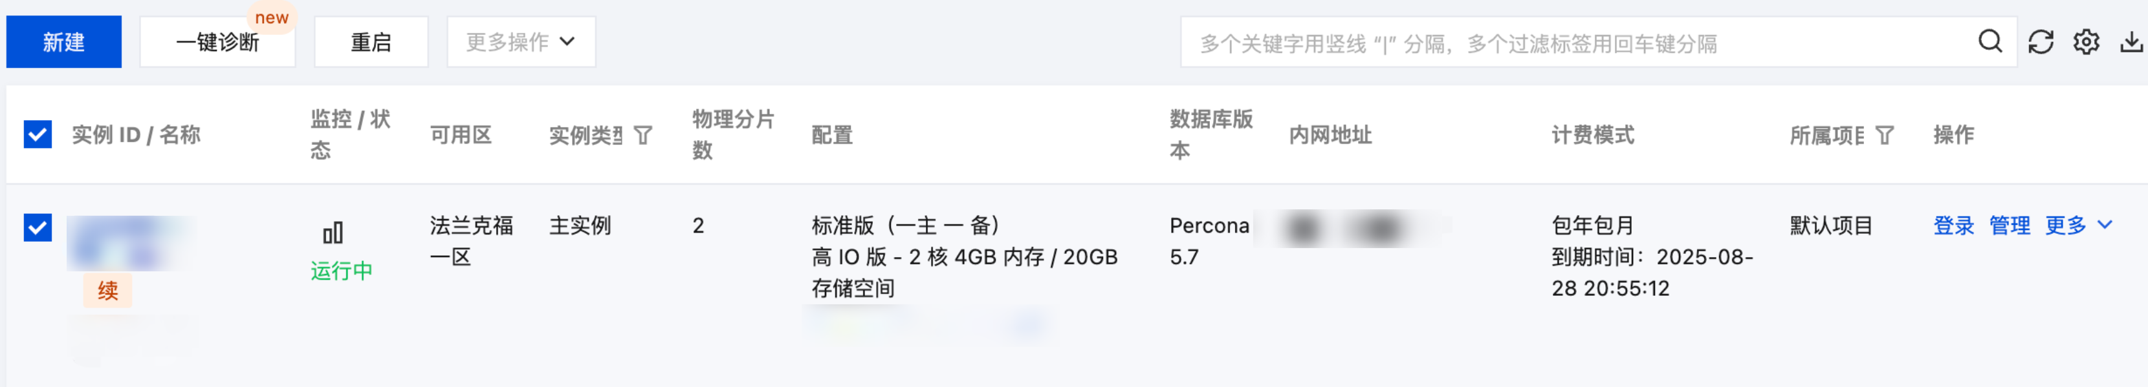Expand the row's 更多 actions menu

point(2077,225)
